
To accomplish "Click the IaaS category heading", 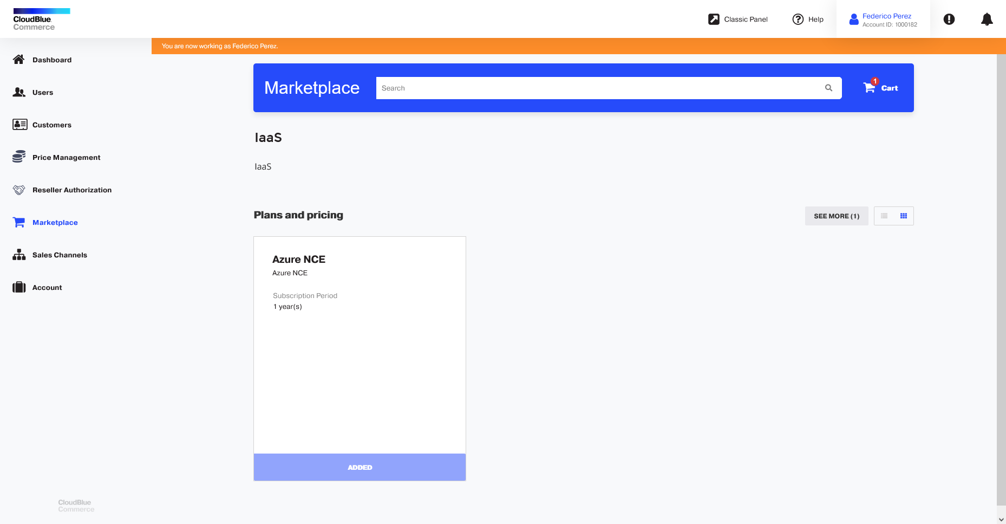I will [x=268, y=138].
